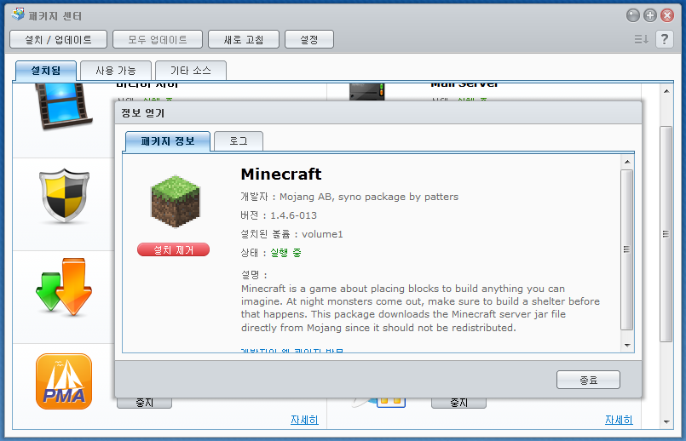
Task: Click the dialog's vertical scrollbar thumb
Action: click(627, 249)
